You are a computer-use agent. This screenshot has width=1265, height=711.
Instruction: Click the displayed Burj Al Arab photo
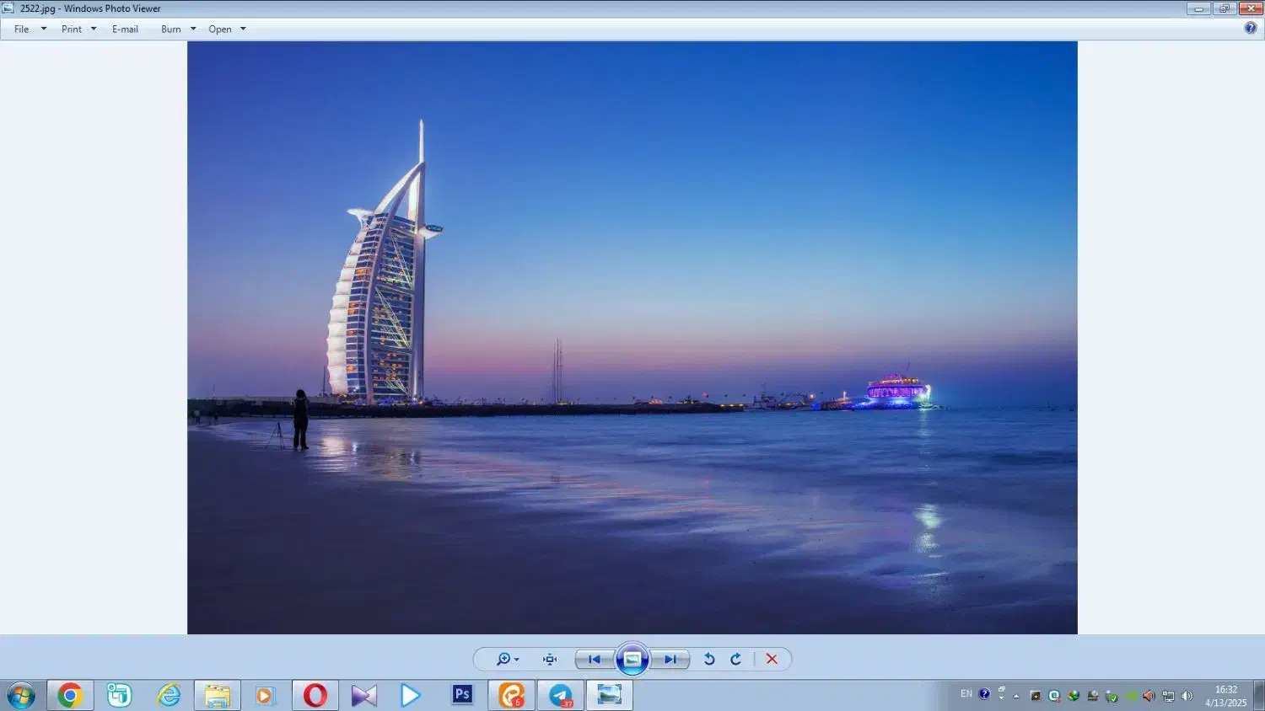(x=632, y=337)
